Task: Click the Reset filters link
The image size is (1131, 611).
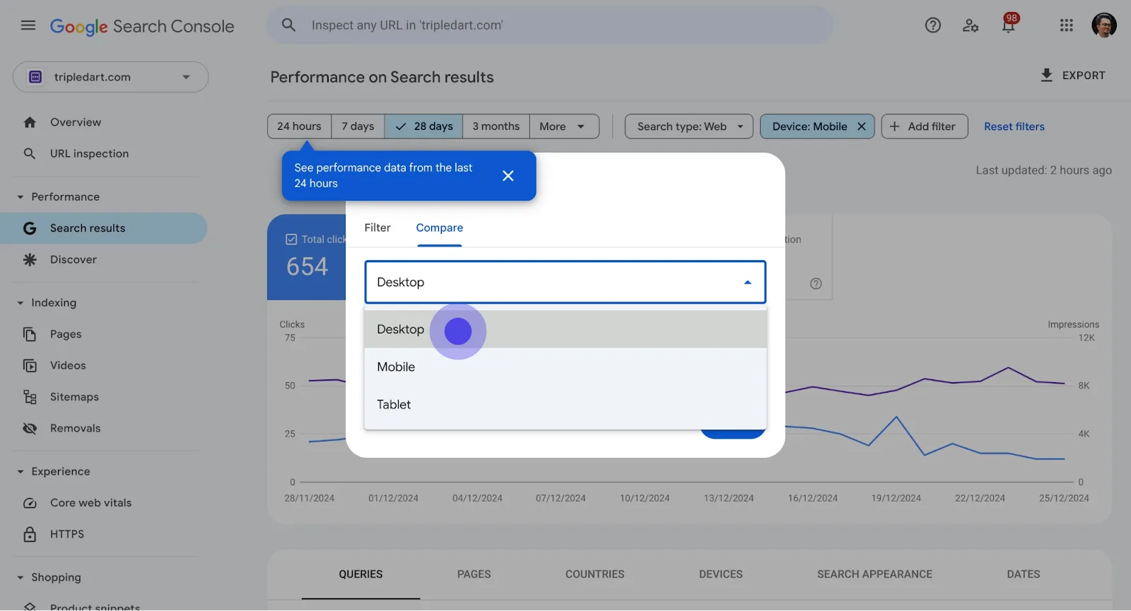Action: pos(1014,126)
